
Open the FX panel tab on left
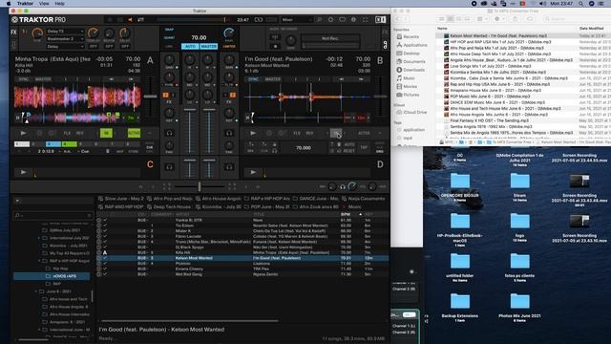(13, 32)
